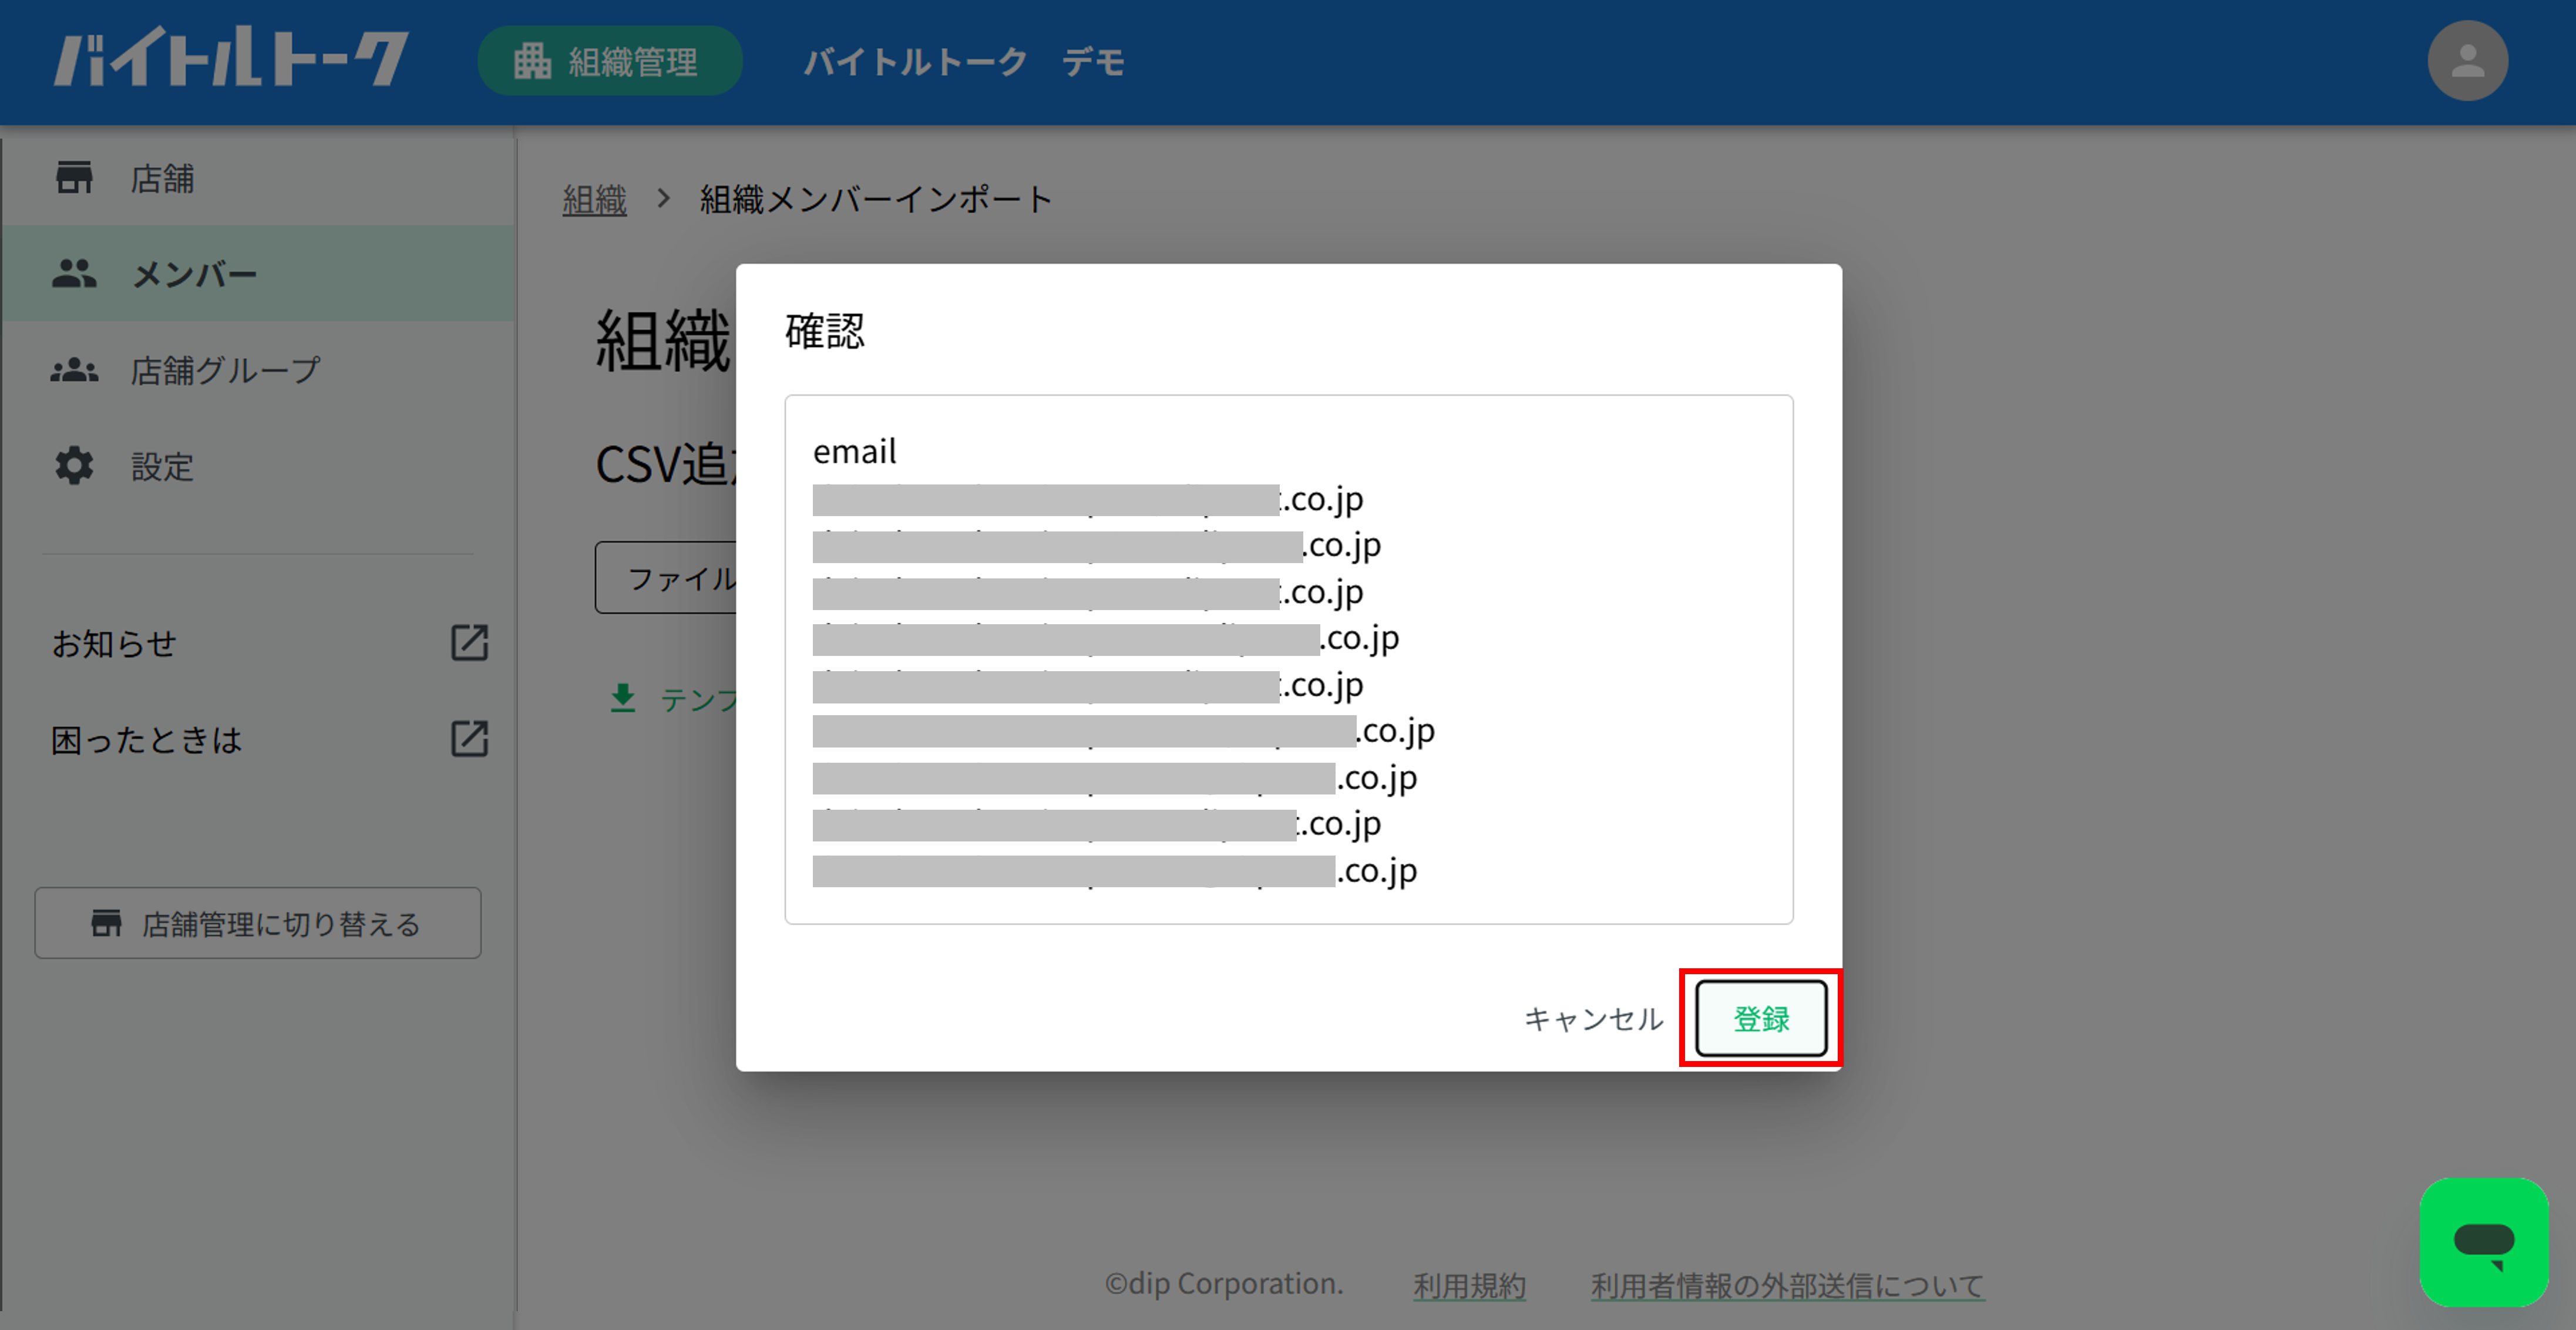Image resolution: width=2576 pixels, height=1330 pixels.
Task: Click the groups icon beside 店舗グループ
Action: click(74, 370)
